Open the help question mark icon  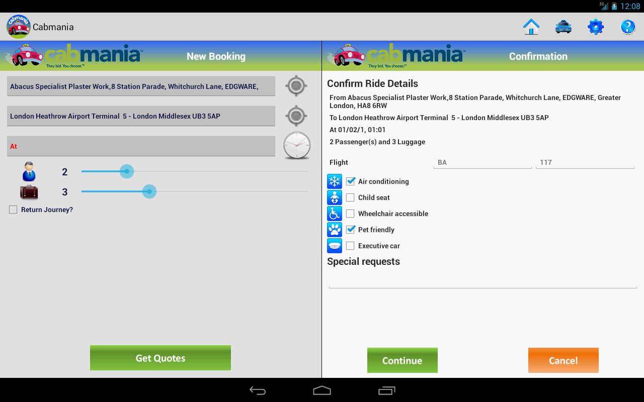pyautogui.click(x=627, y=27)
